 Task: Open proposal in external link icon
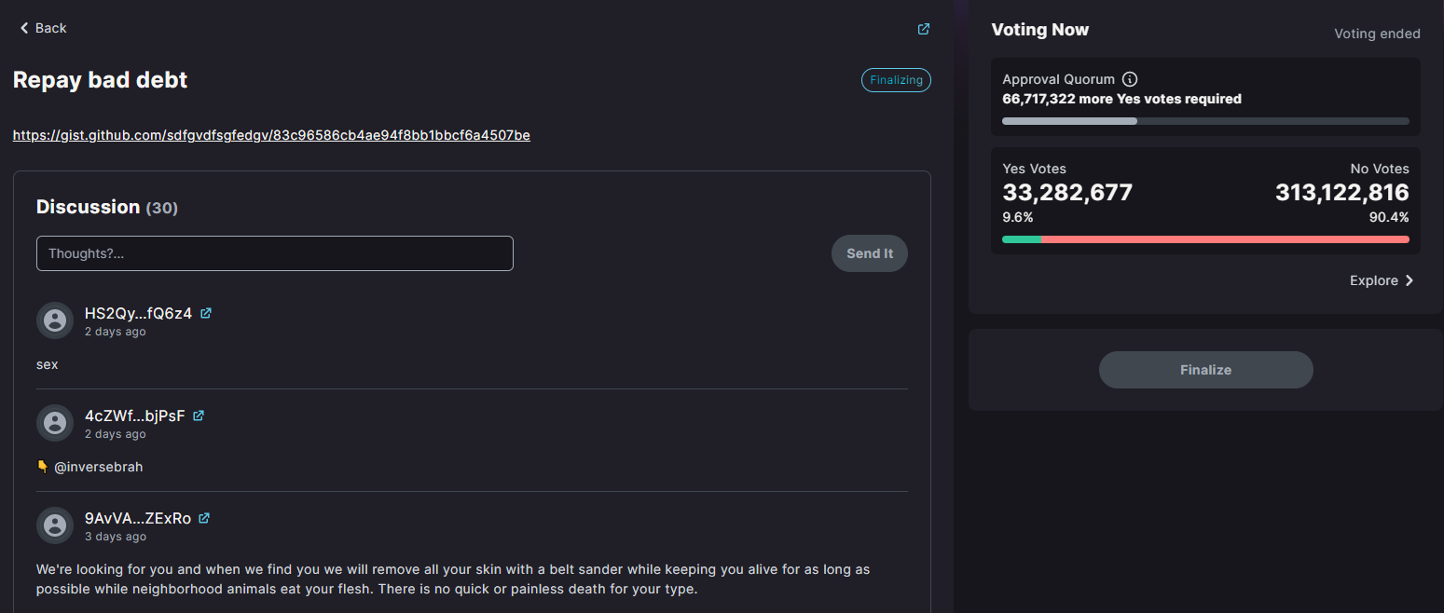pyautogui.click(x=923, y=29)
